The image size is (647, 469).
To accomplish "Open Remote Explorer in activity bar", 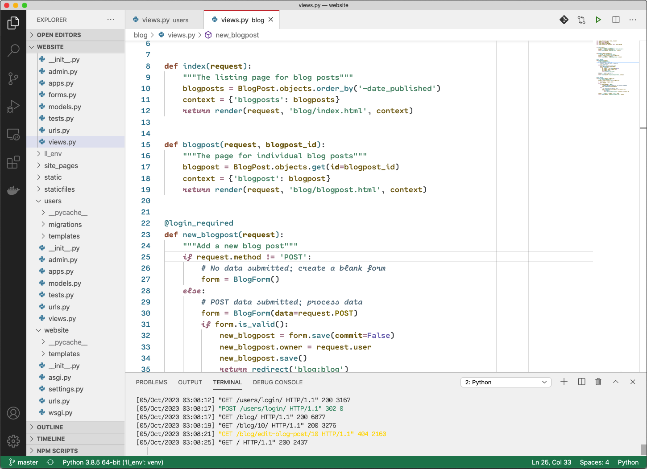I will click(x=13, y=134).
